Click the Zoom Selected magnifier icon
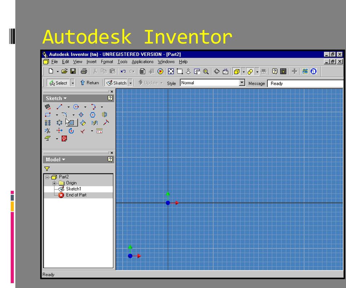346x288 pixels. click(206, 71)
